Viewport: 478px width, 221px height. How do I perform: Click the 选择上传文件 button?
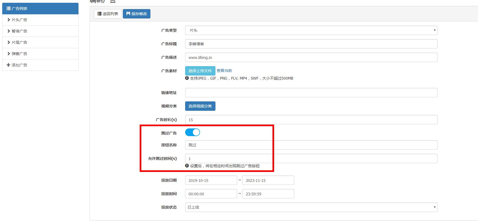click(200, 71)
